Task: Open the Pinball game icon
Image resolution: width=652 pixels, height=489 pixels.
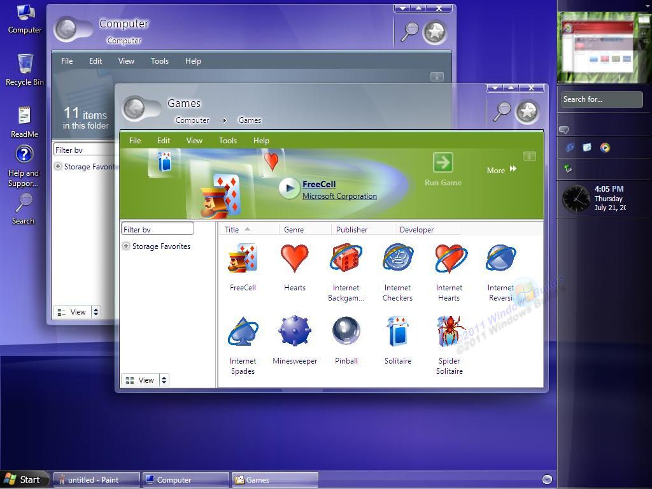Action: 346,331
